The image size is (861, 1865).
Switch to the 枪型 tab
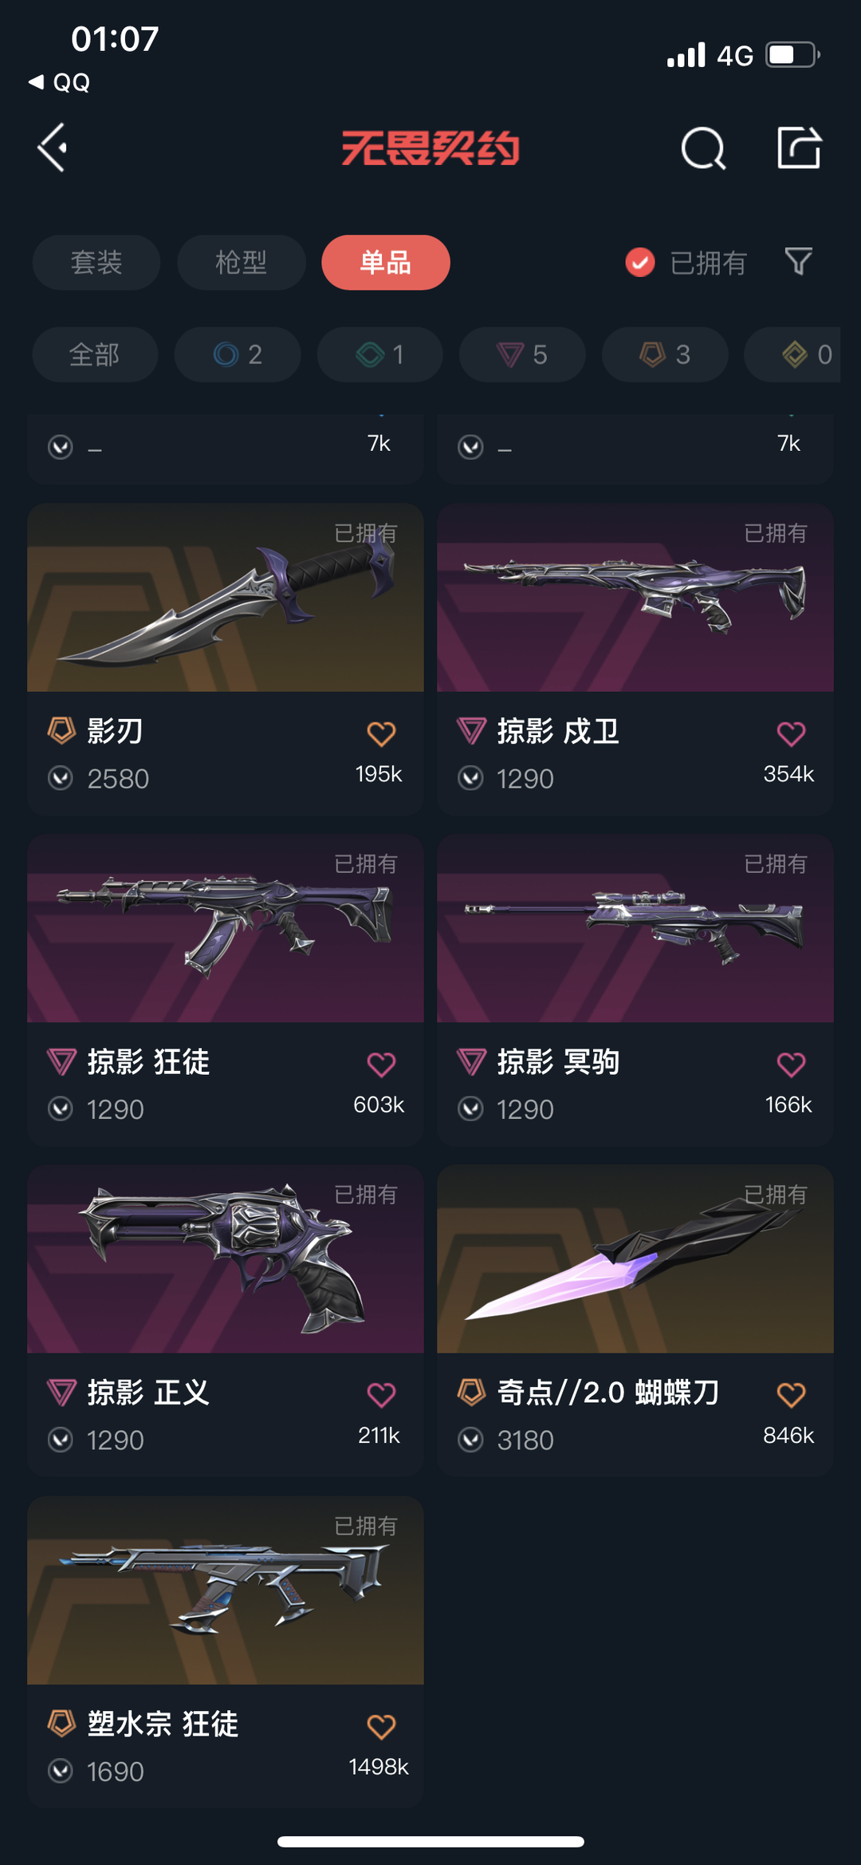pyautogui.click(x=242, y=263)
